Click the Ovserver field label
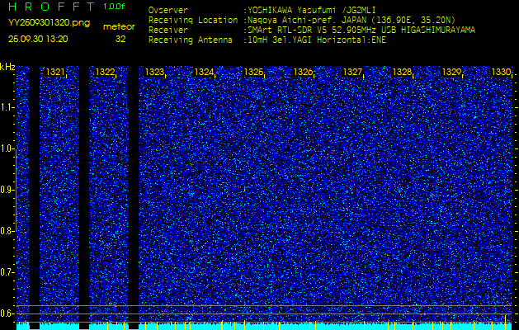 point(168,10)
